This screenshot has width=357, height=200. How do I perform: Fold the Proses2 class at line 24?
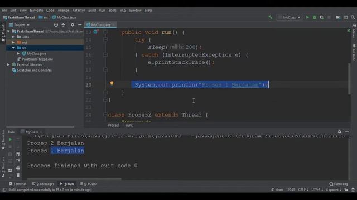pyautogui.click(x=105, y=115)
